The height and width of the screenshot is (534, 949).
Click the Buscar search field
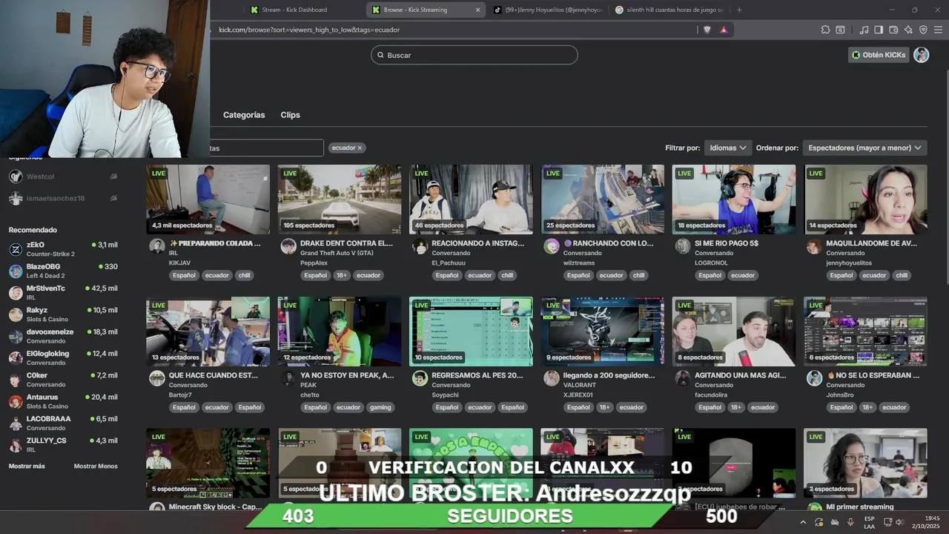[x=474, y=55]
